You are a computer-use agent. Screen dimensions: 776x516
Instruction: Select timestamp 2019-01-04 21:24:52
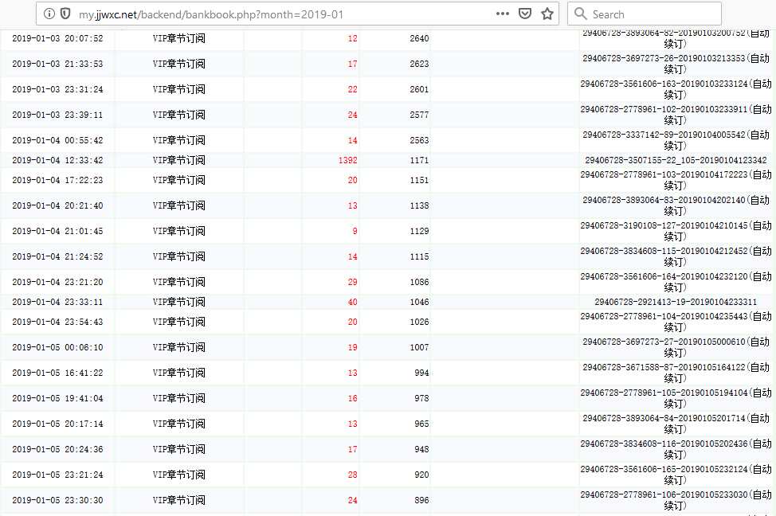(x=57, y=256)
